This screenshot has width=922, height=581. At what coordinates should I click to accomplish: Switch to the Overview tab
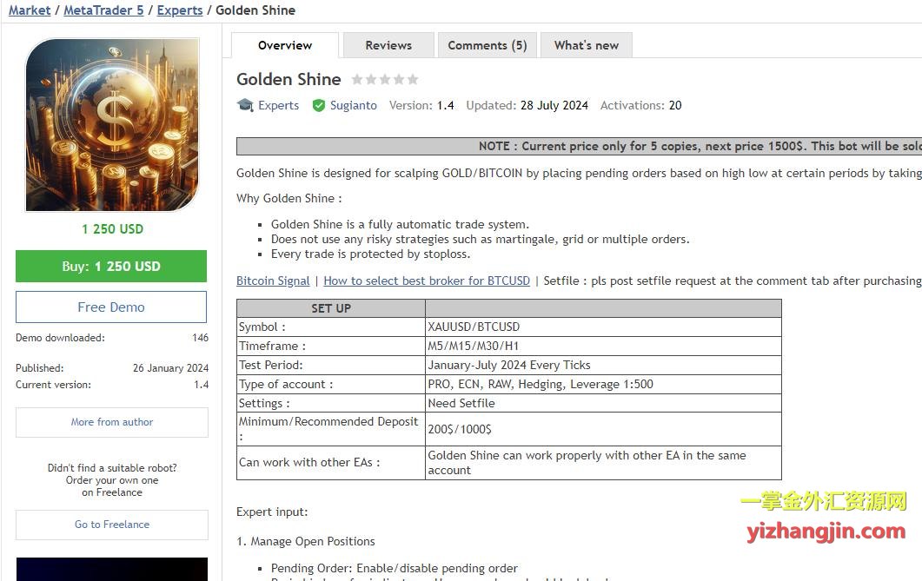coord(285,45)
